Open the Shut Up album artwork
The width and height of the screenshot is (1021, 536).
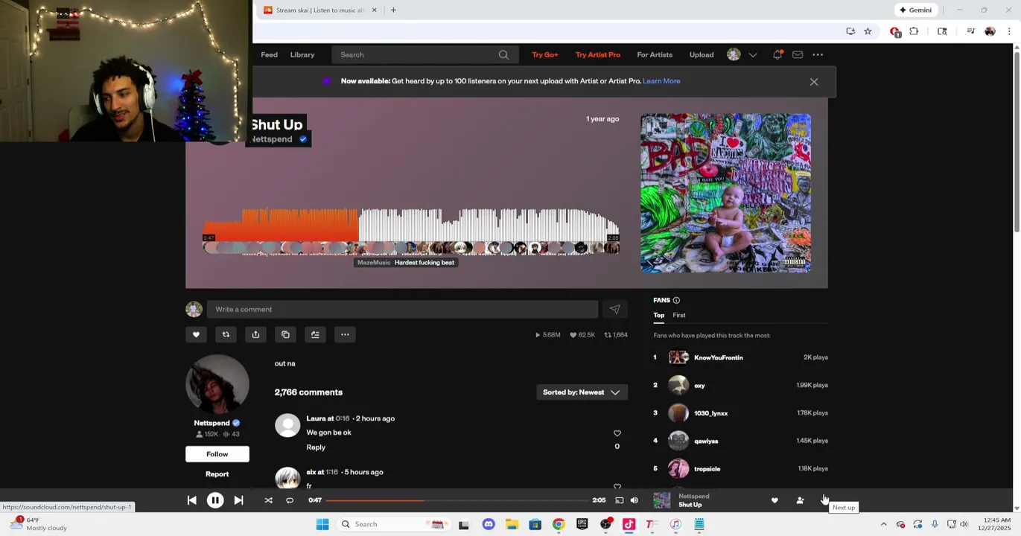(x=725, y=193)
